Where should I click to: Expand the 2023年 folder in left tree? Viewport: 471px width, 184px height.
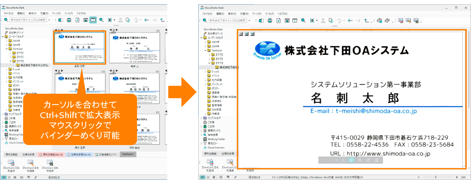[x=6, y=41]
